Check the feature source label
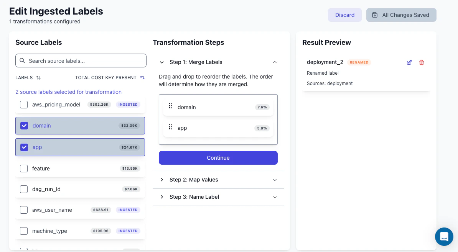The width and height of the screenshot is (458, 252). click(24, 168)
